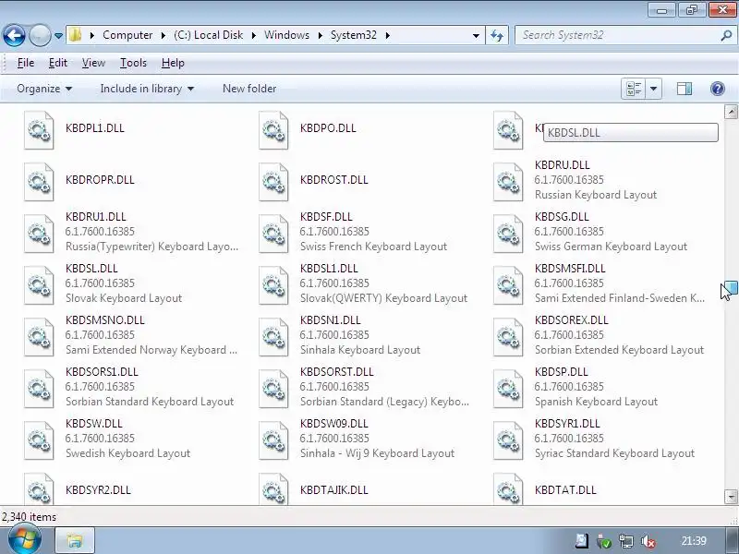Viewport: 739px width, 554px height.
Task: Select the KBDSN1.DLL file icon
Action: click(273, 337)
